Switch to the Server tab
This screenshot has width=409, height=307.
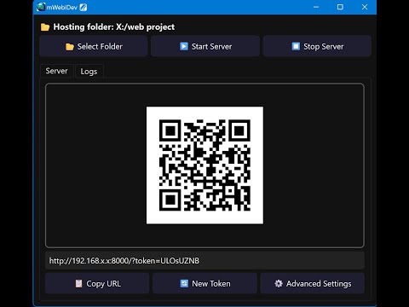pyautogui.click(x=56, y=71)
